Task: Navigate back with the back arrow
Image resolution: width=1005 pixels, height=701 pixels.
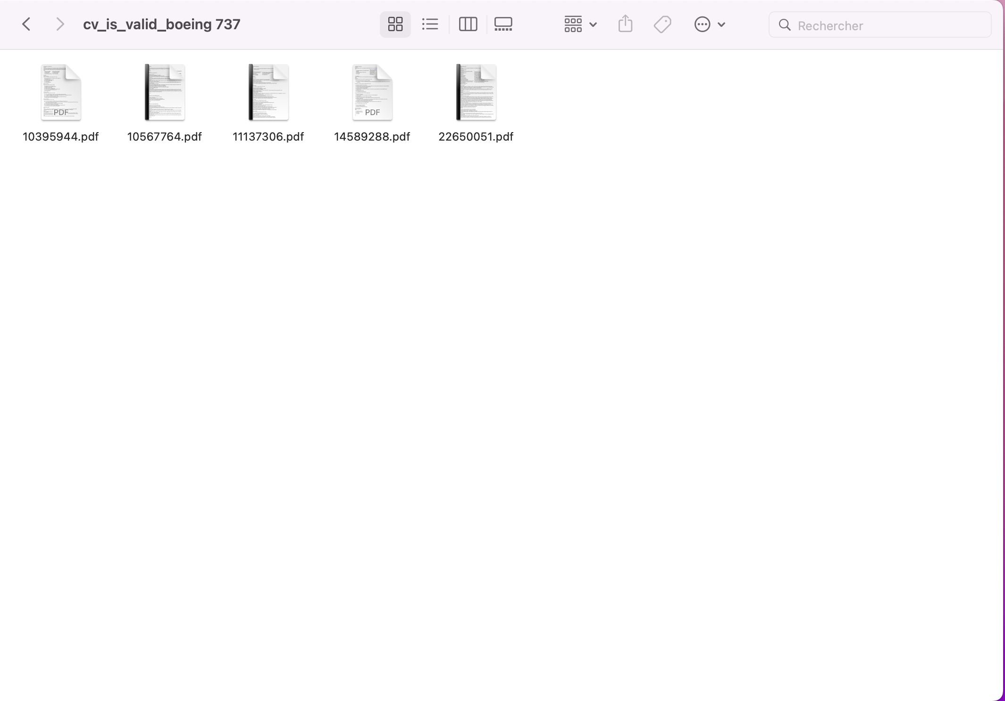Action: tap(27, 24)
